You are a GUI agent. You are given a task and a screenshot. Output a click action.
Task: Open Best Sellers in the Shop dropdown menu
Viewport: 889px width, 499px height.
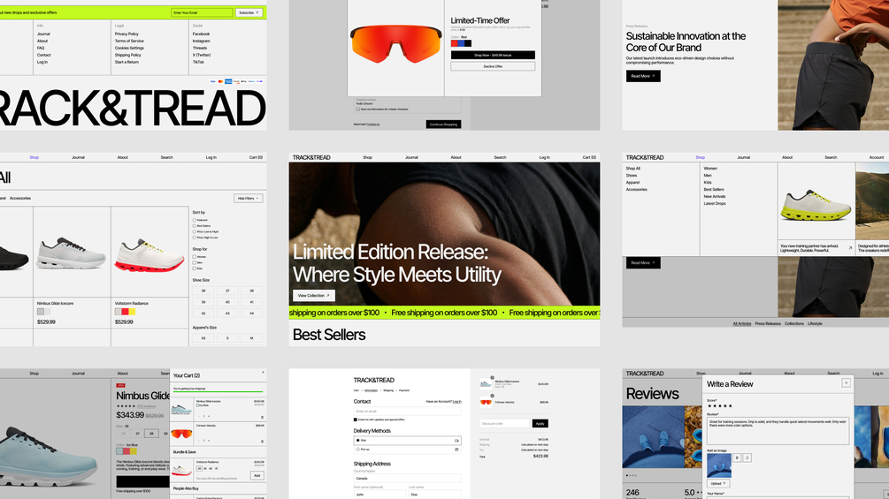pyautogui.click(x=714, y=190)
